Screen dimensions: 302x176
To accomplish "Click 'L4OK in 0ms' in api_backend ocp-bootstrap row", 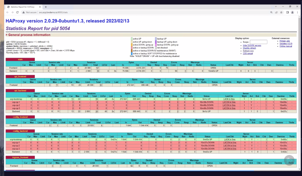I will (x=229, y=99).
